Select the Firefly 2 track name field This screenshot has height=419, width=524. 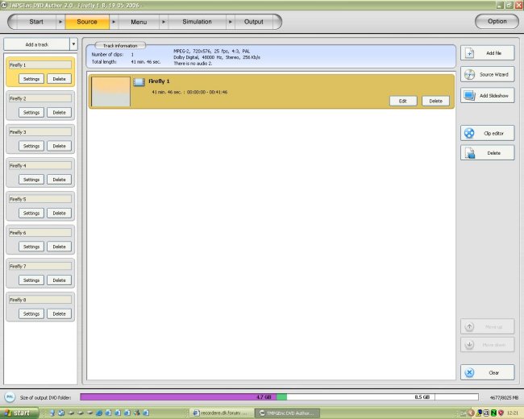point(40,98)
